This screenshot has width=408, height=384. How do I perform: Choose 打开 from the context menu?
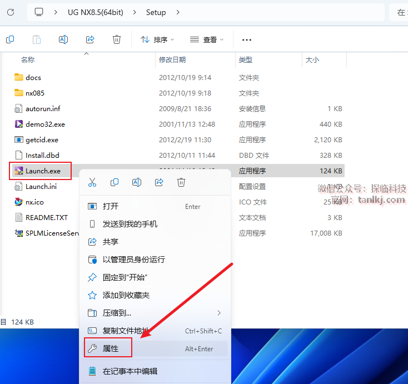point(155,206)
